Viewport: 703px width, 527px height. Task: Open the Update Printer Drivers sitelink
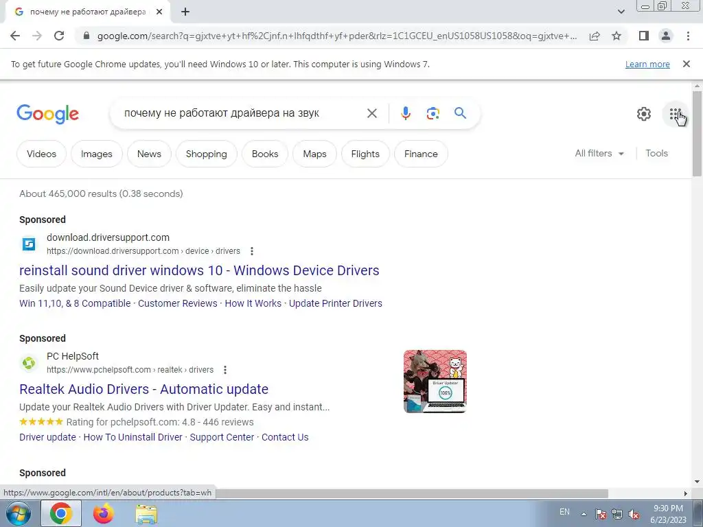click(335, 303)
